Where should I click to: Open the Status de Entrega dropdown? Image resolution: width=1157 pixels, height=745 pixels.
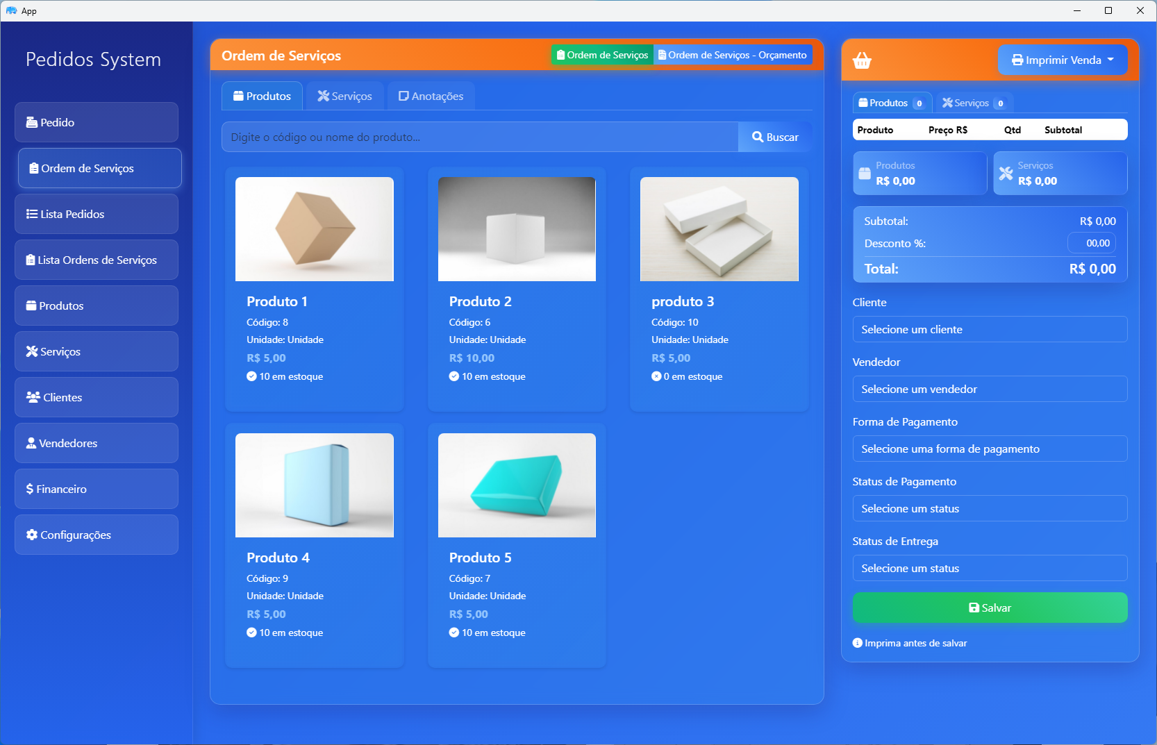(990, 568)
